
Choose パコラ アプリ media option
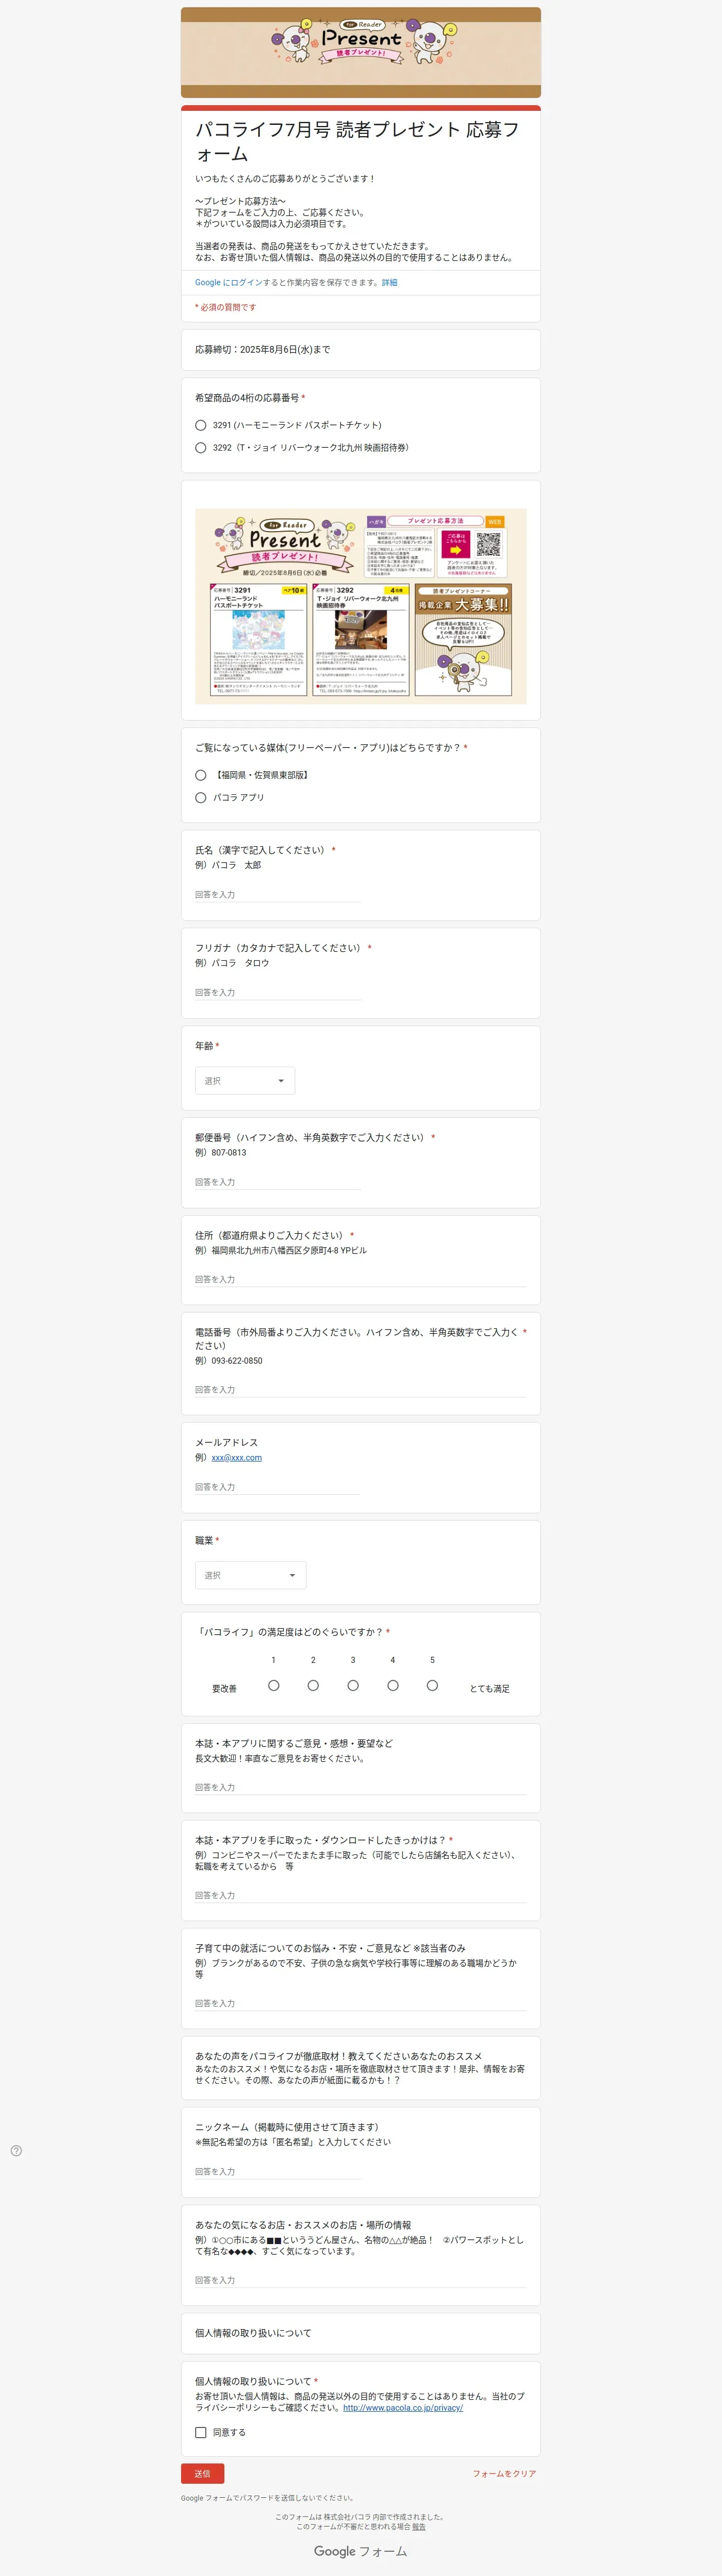coord(201,798)
